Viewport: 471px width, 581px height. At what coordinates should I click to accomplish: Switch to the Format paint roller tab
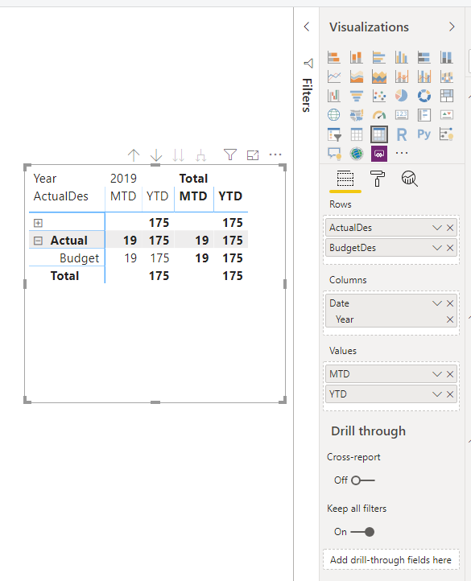377,179
